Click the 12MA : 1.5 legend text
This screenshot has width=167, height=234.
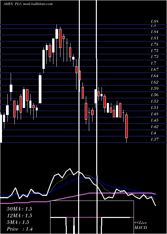click(19, 216)
